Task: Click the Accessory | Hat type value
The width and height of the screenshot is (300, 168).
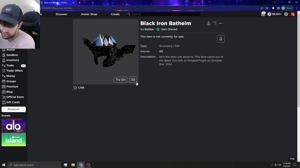Action: tap(169, 46)
